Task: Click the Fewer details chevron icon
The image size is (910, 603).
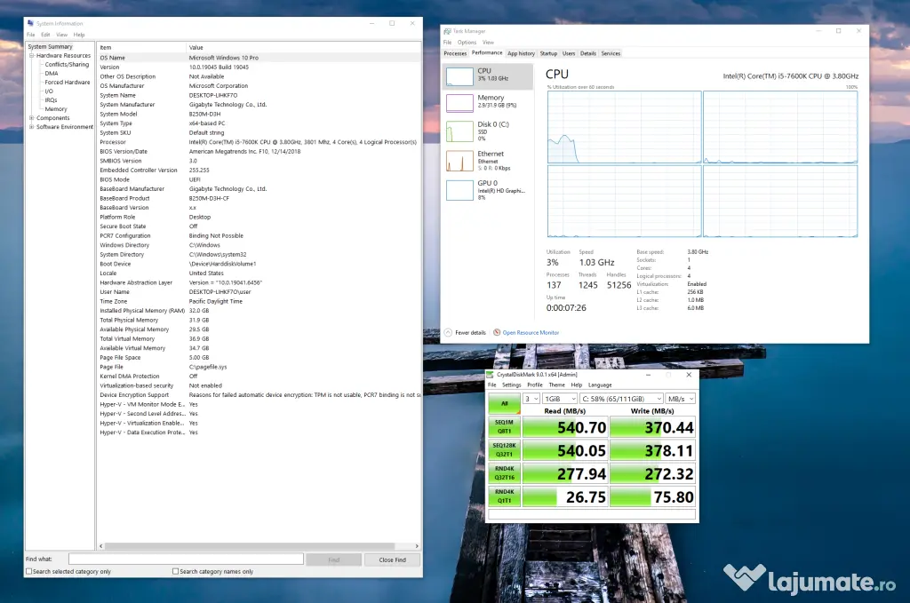Action: coord(448,333)
